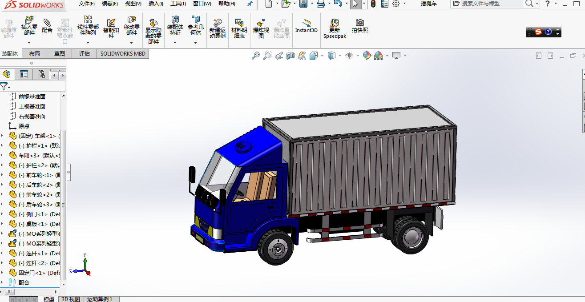Click the Update Speedpak icon
Viewport: 585px width, 302px height.
coord(335,23)
